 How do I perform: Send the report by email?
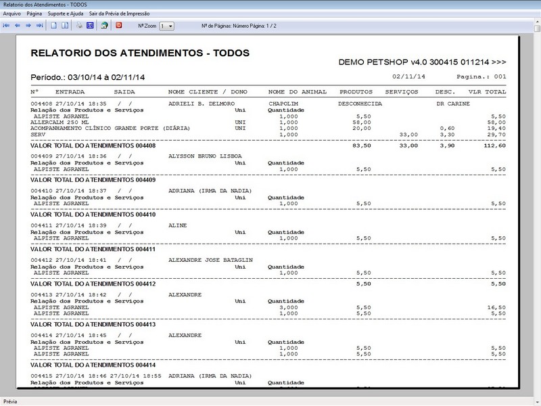(105, 25)
